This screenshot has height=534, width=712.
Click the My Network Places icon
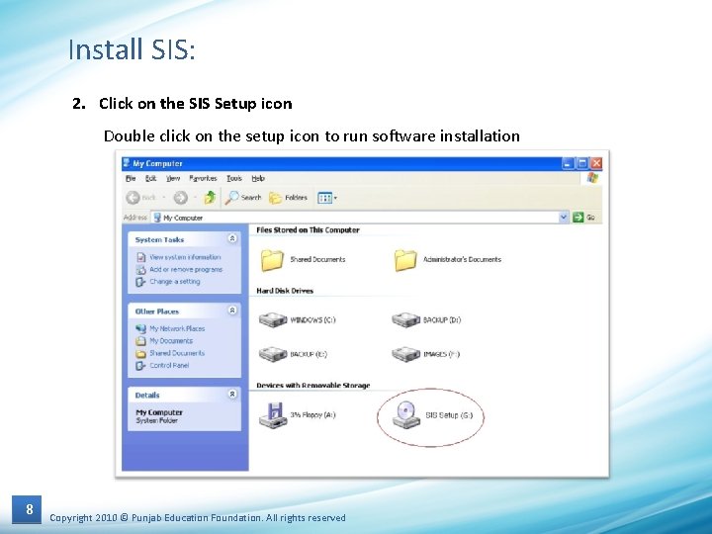click(x=140, y=328)
